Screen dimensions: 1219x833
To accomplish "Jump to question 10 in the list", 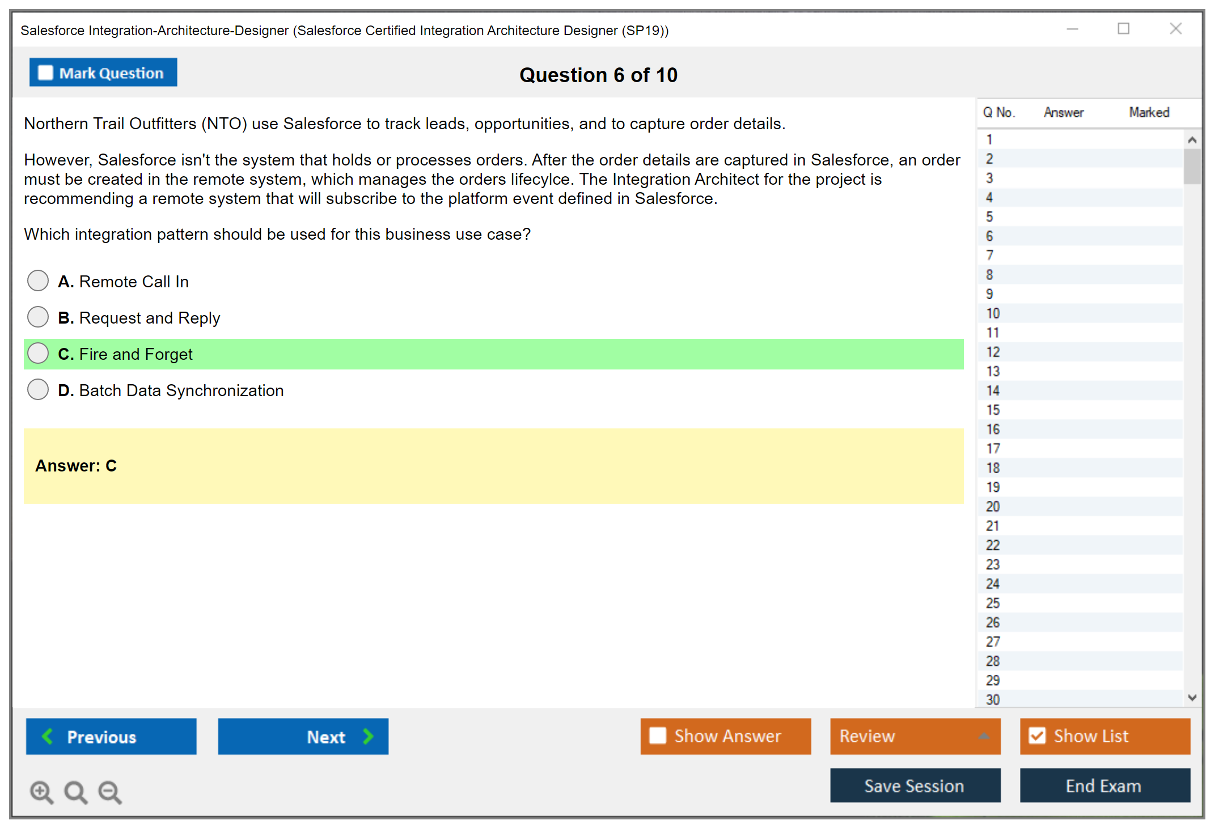I will point(993,313).
